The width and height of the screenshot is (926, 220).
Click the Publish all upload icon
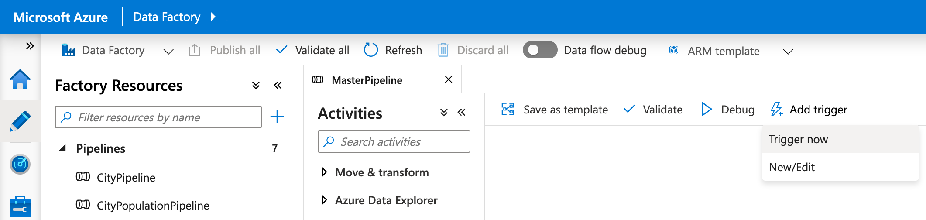[x=195, y=50]
